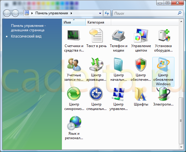Expand arrow before Панель управления breadcrumb
The height and width of the screenshot is (152, 186).
[32, 13]
